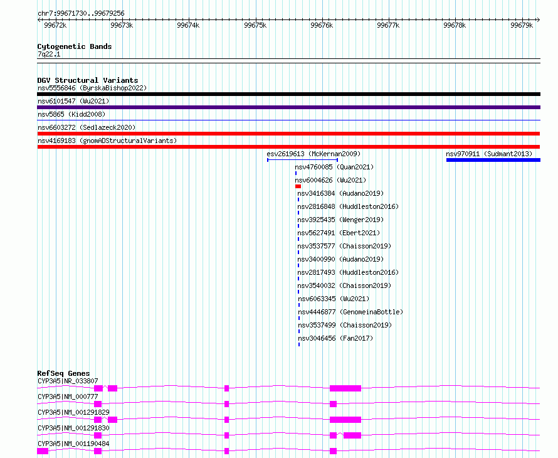Open CYP3A5|NM_001291829 transcript label

click(73, 412)
